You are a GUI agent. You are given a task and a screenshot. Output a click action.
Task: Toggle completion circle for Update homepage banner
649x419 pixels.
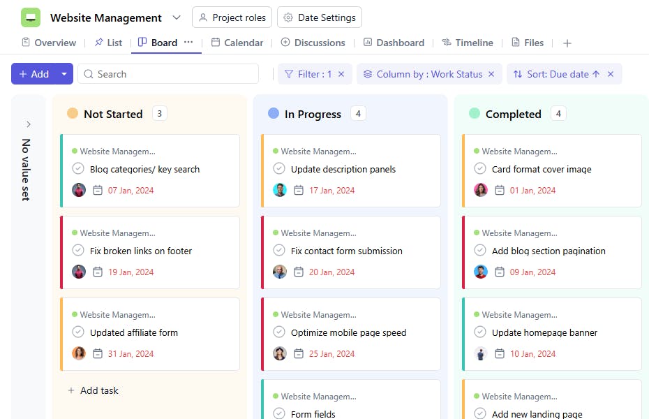point(480,332)
